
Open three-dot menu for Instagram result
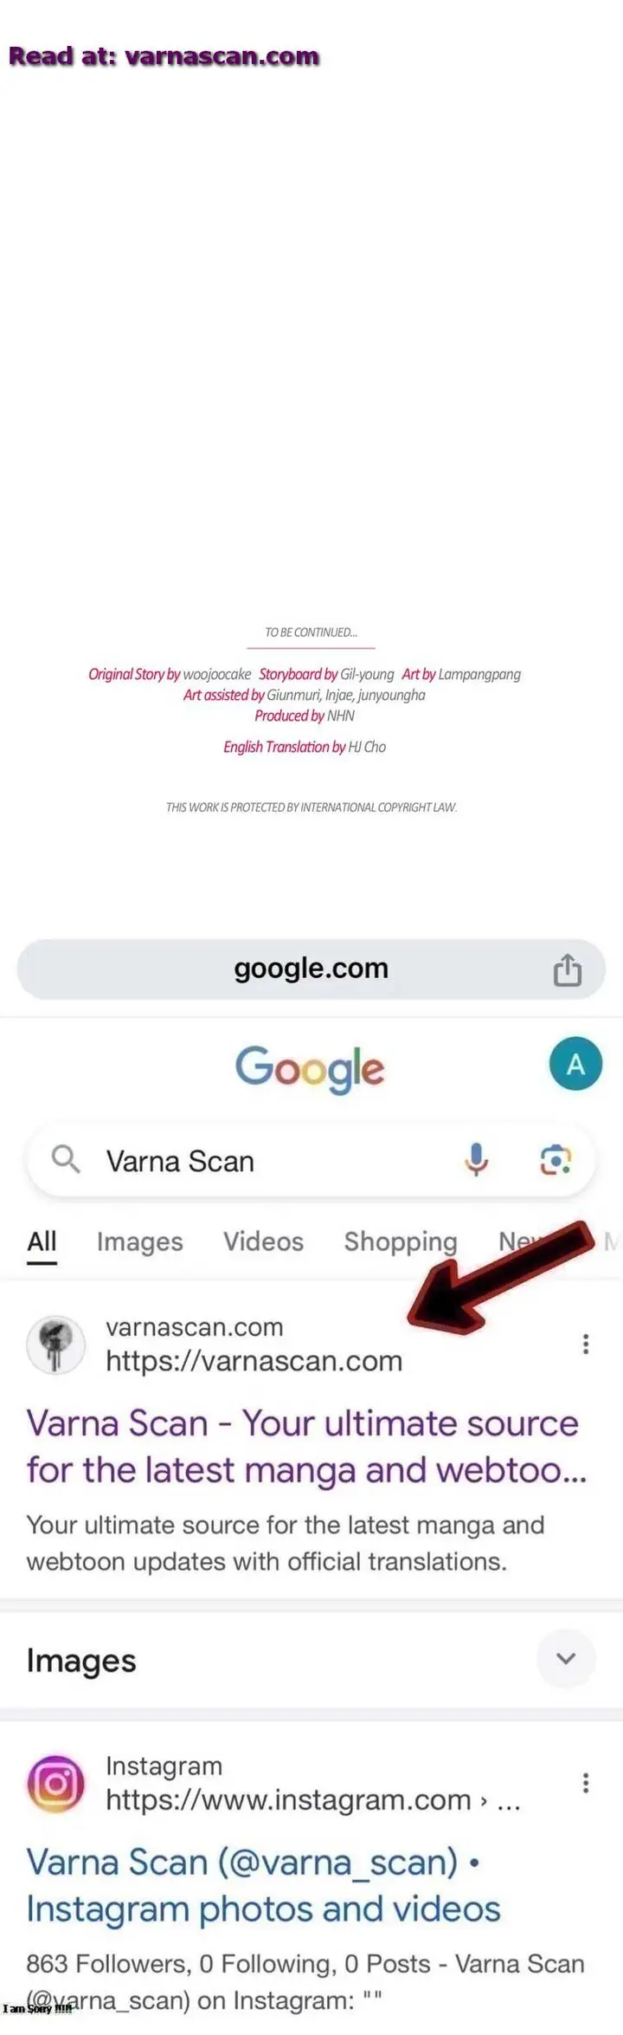586,1783
